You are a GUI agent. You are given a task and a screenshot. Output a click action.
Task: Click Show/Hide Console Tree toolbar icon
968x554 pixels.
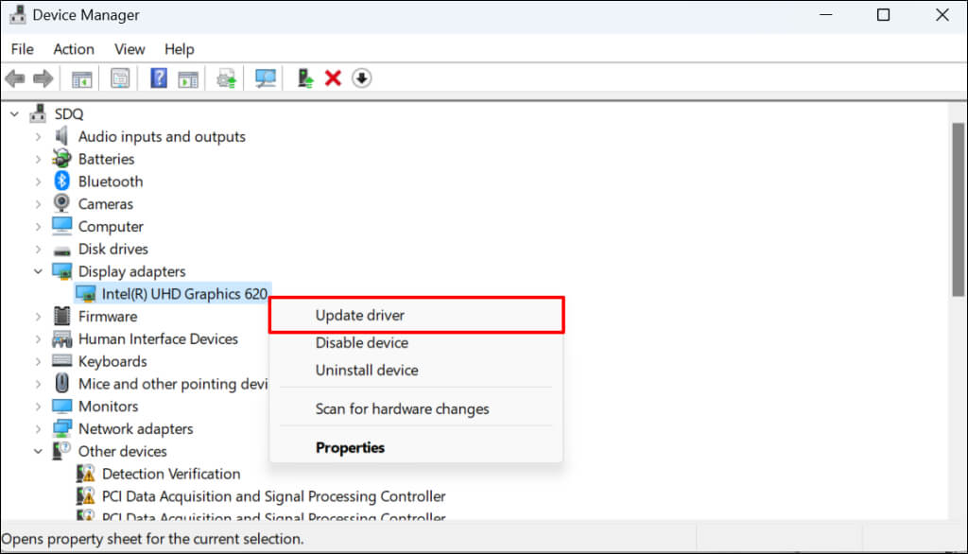[x=81, y=79]
